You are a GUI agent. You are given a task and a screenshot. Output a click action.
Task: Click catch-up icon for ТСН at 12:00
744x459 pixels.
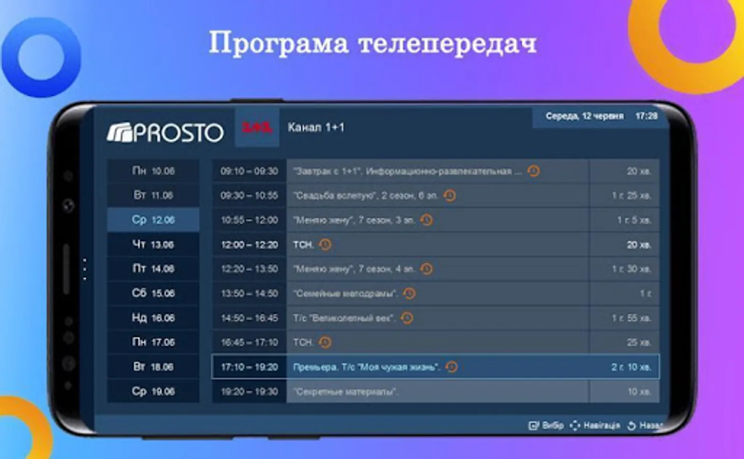click(x=325, y=244)
